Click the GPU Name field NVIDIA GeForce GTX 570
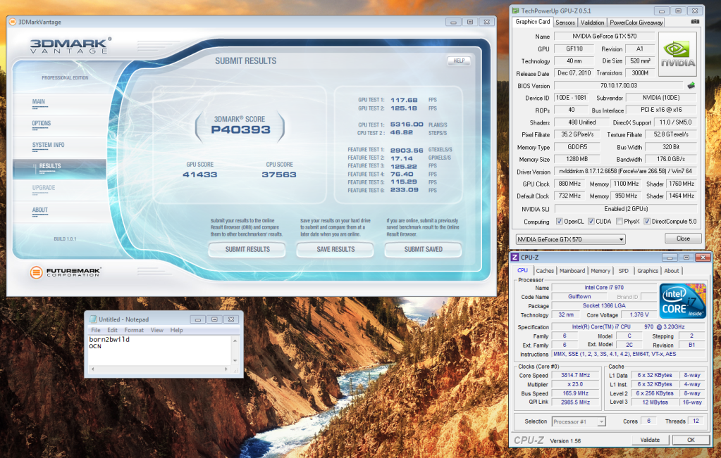The height and width of the screenshot is (458, 721). pyautogui.click(x=605, y=37)
